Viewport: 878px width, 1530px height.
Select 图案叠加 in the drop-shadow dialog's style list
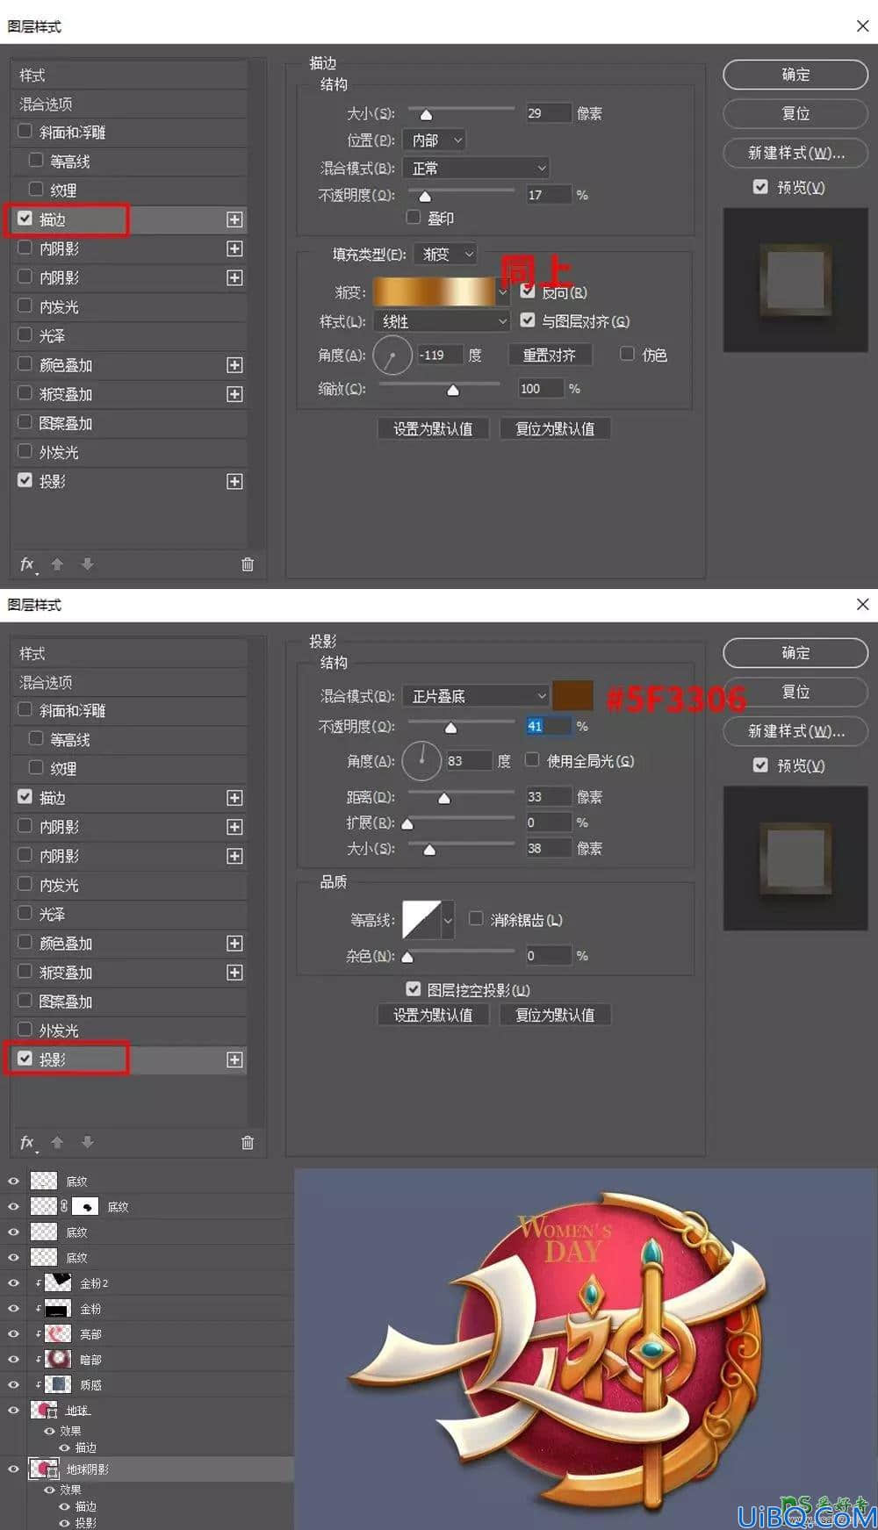[66, 1002]
